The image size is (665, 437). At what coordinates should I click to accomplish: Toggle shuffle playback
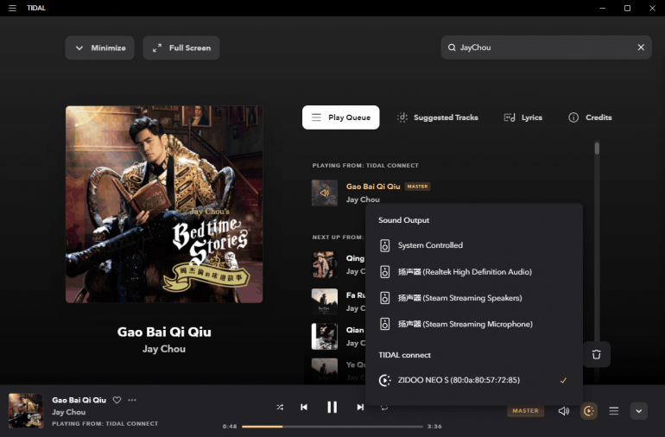click(x=280, y=407)
